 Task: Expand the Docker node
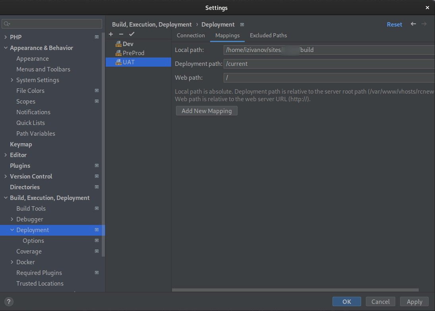[x=12, y=262]
